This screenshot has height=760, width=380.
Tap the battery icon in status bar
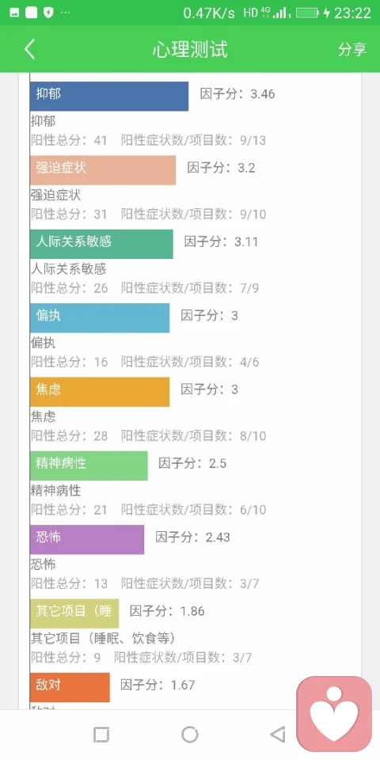[307, 13]
